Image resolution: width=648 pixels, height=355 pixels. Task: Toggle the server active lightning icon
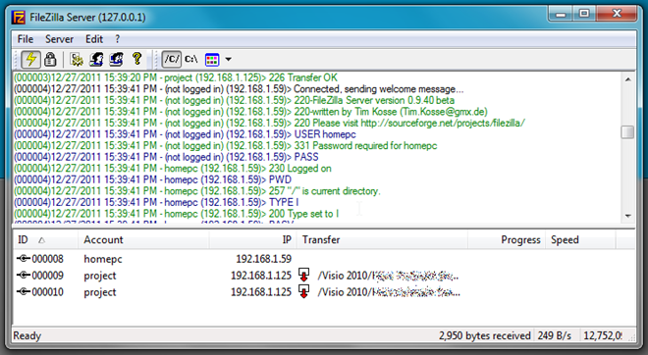31,60
